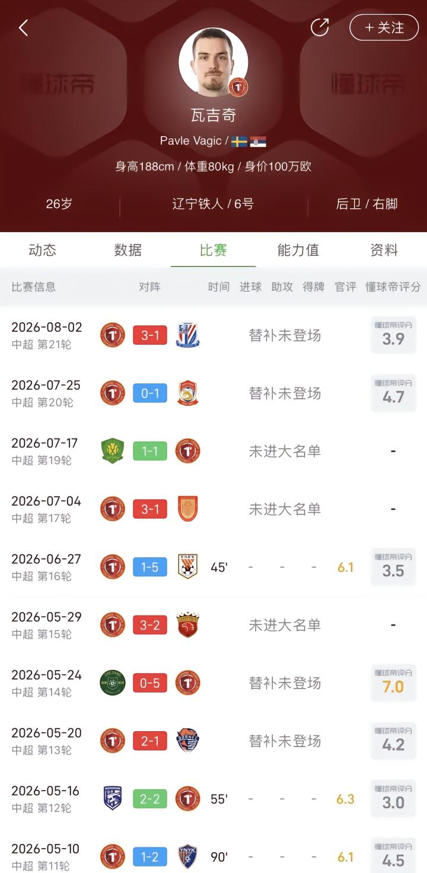427x873 pixels.
Task: Switch to the 数据 tab
Action: coord(128,250)
